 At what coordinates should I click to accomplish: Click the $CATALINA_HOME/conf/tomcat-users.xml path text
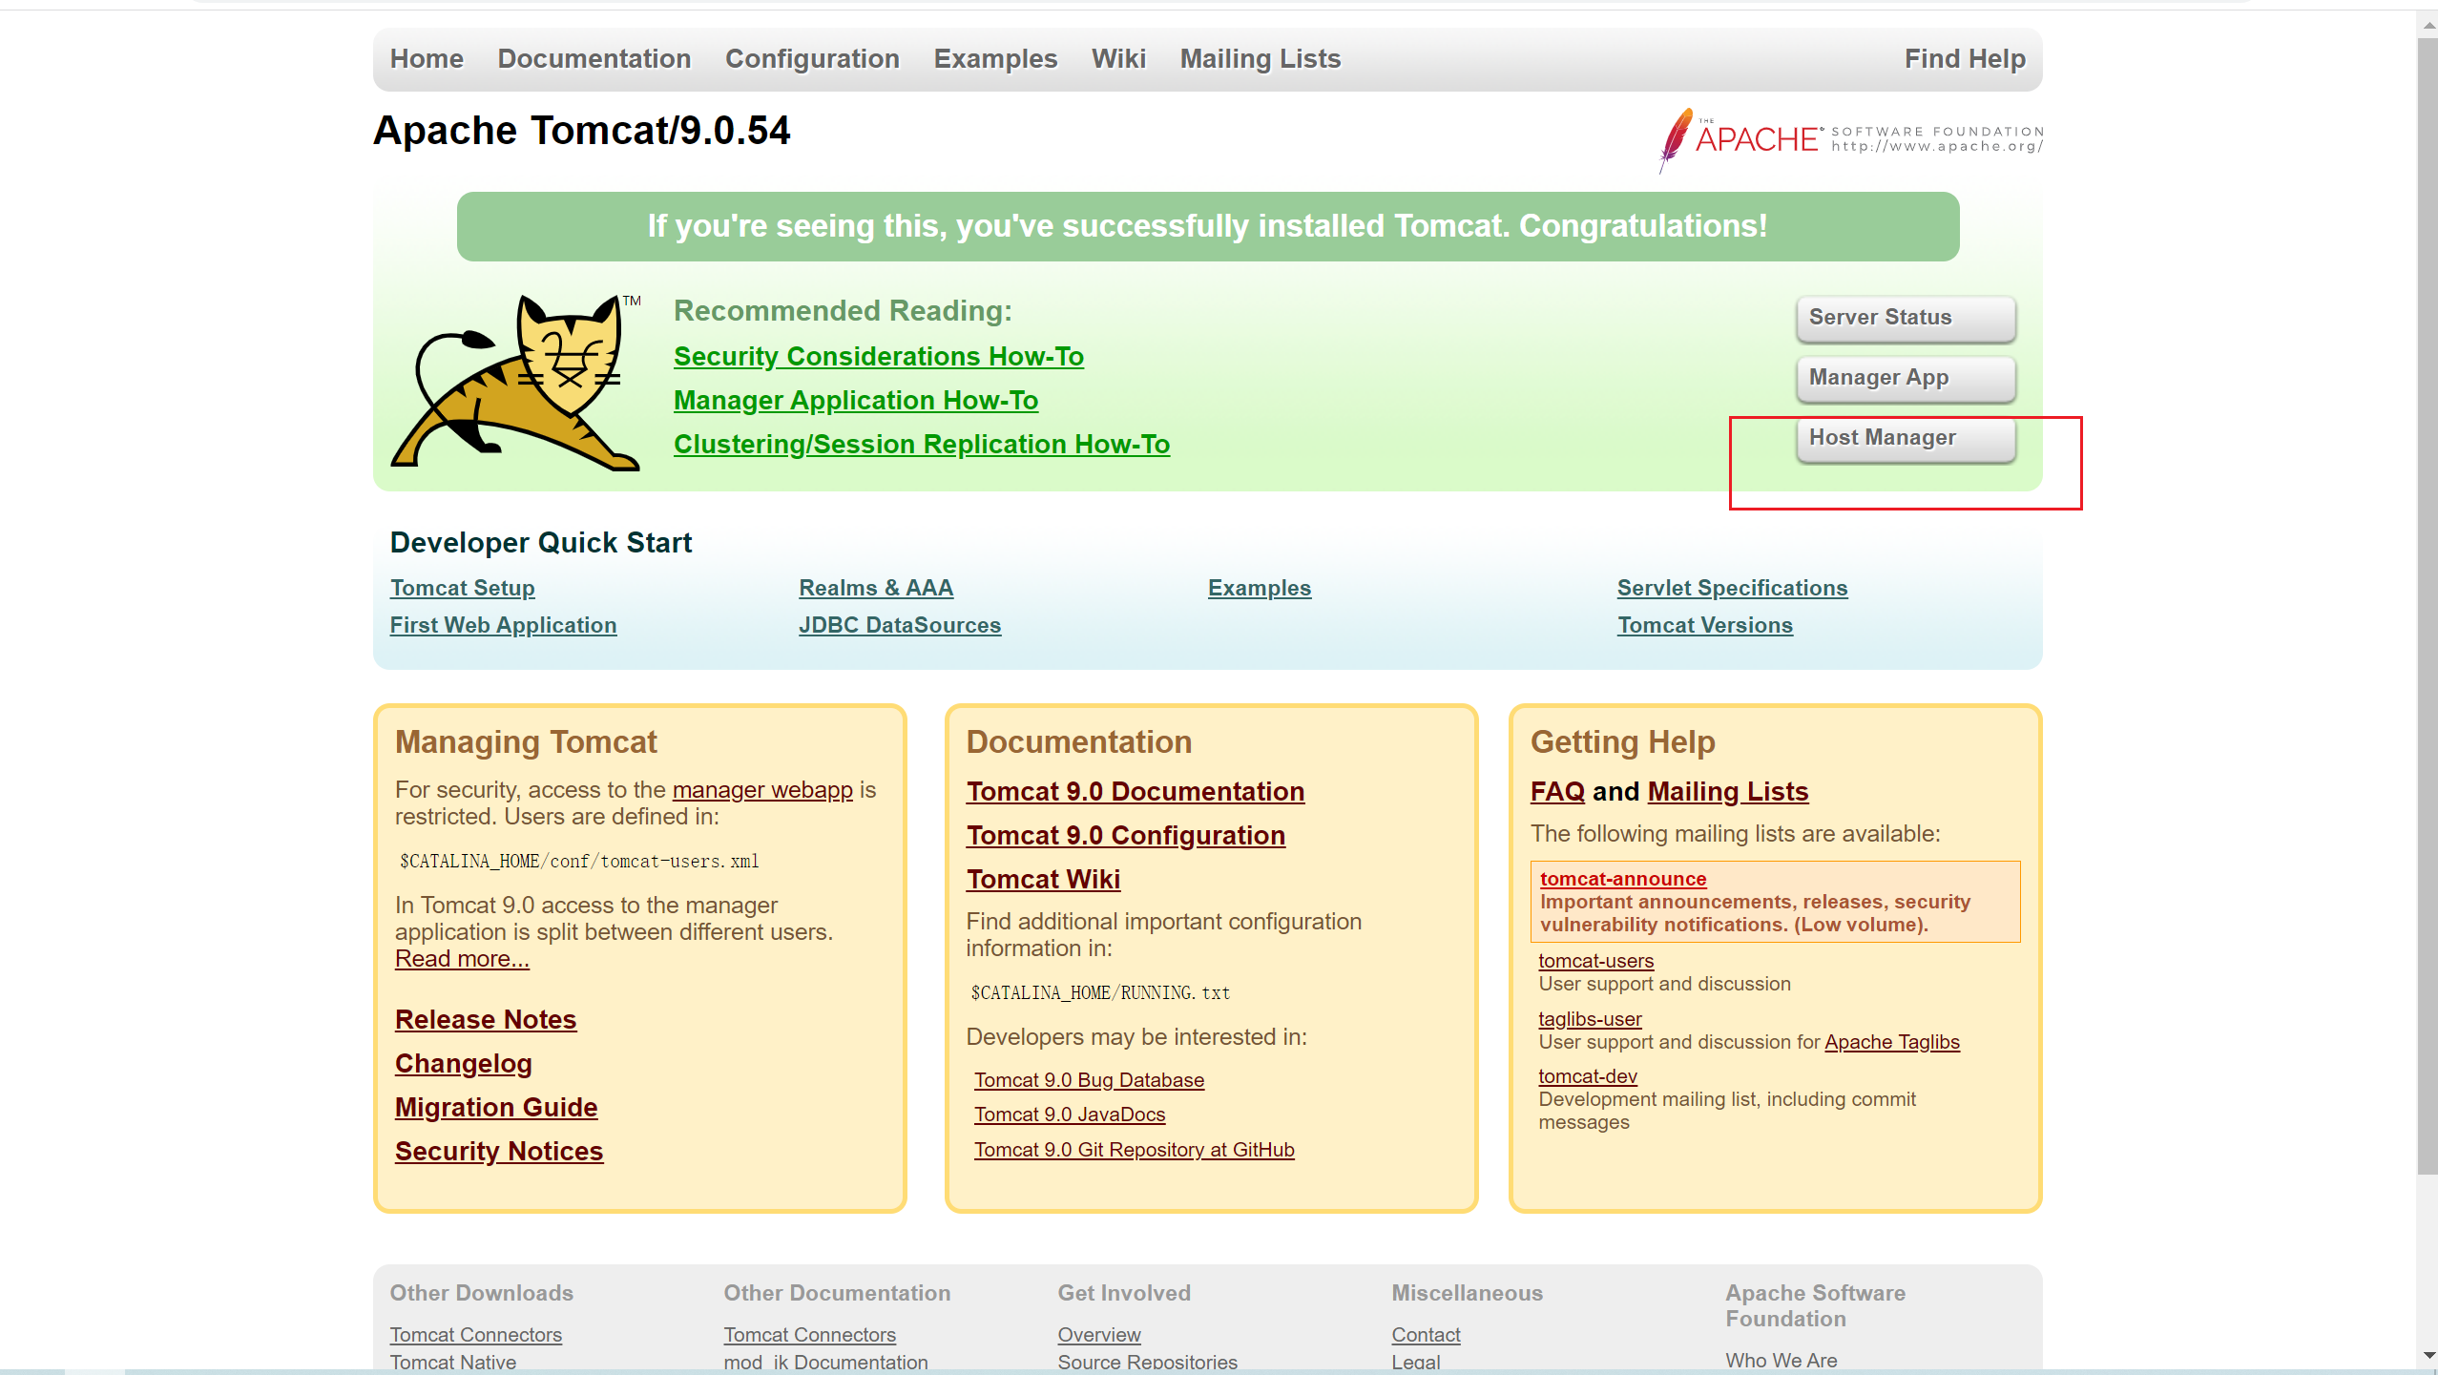coord(579,862)
